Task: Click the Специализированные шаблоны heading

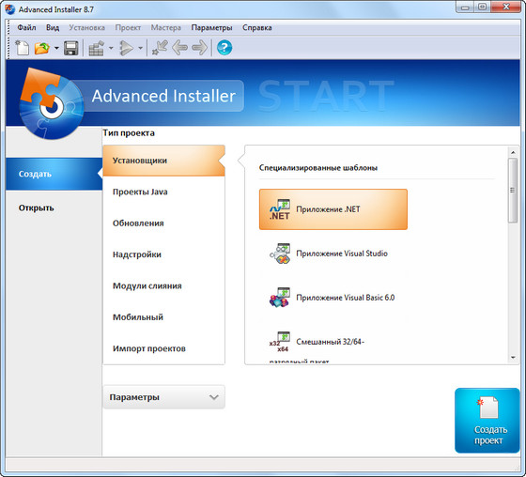Action: point(318,168)
